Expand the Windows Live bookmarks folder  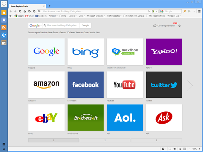[x=174, y=16]
